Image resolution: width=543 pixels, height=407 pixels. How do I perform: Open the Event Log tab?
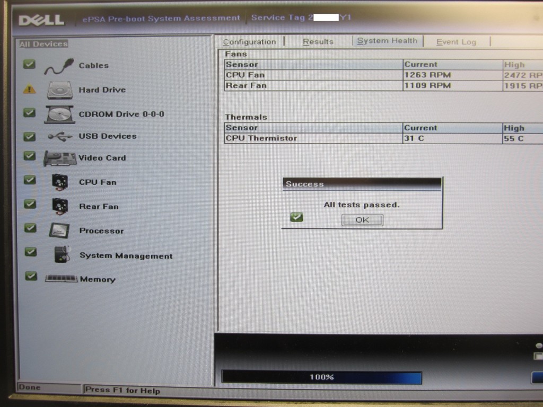pyautogui.click(x=456, y=42)
